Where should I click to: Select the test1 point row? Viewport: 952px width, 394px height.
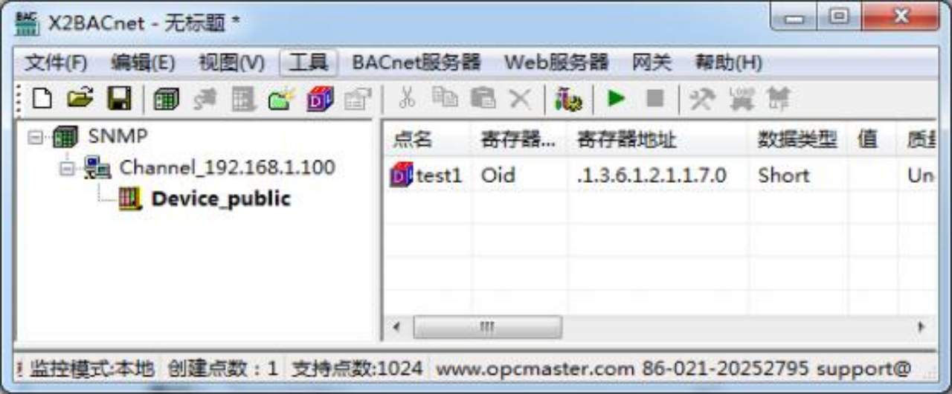point(660,175)
